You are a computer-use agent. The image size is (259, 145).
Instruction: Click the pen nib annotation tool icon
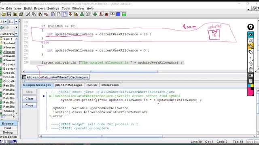point(251,27)
